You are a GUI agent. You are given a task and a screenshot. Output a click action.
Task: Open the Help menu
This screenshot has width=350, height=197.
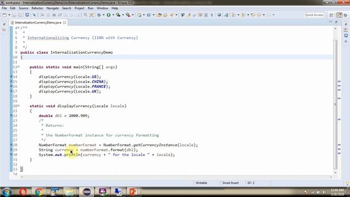pyautogui.click(x=115, y=8)
